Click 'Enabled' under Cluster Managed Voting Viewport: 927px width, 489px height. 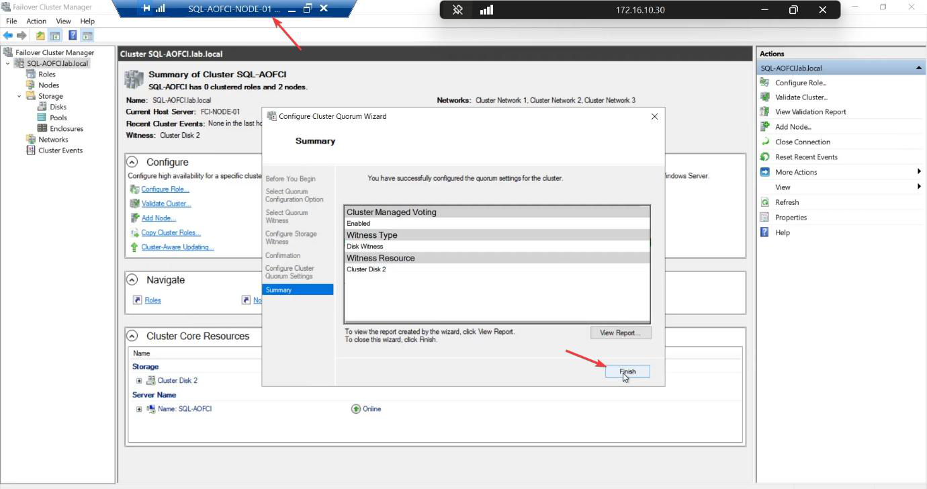point(358,224)
